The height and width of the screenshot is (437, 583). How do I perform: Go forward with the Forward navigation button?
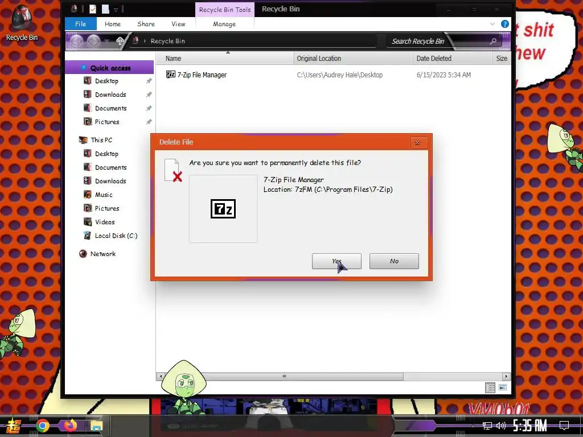pos(94,41)
